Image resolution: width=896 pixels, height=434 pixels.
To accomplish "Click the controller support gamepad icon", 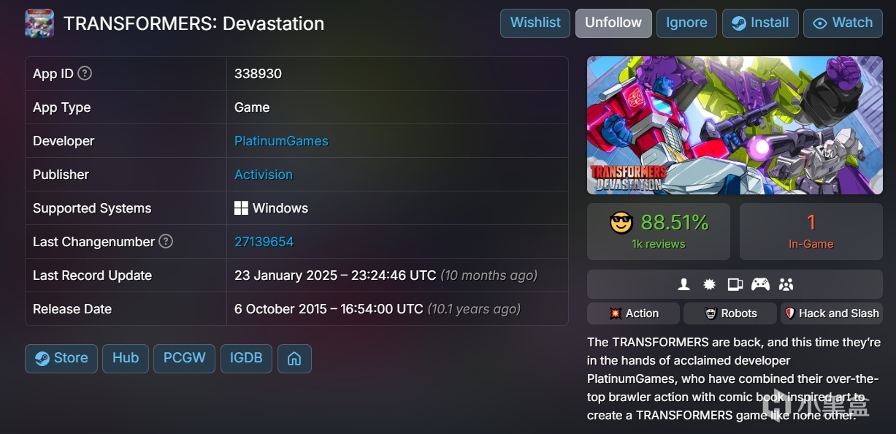I will coord(761,285).
